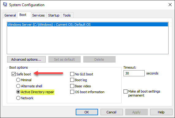Choose the Network safe boot option
This screenshot has width=175, height=118.
(x=18, y=98)
